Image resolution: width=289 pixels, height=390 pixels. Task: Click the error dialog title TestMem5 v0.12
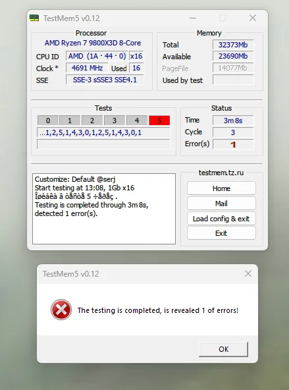pyautogui.click(x=71, y=274)
